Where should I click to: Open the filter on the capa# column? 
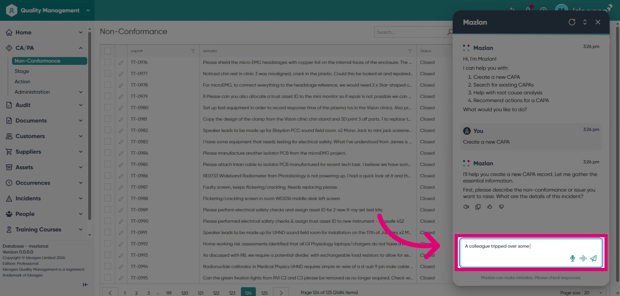[193, 51]
